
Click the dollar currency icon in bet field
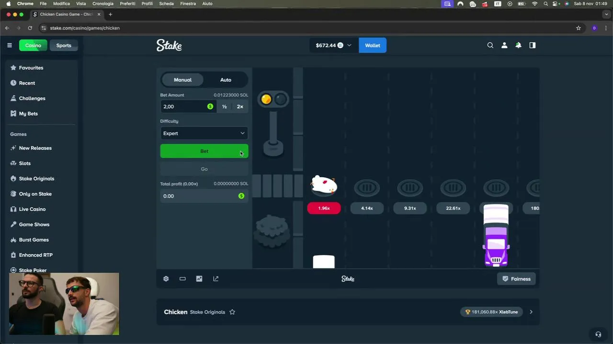210,107
